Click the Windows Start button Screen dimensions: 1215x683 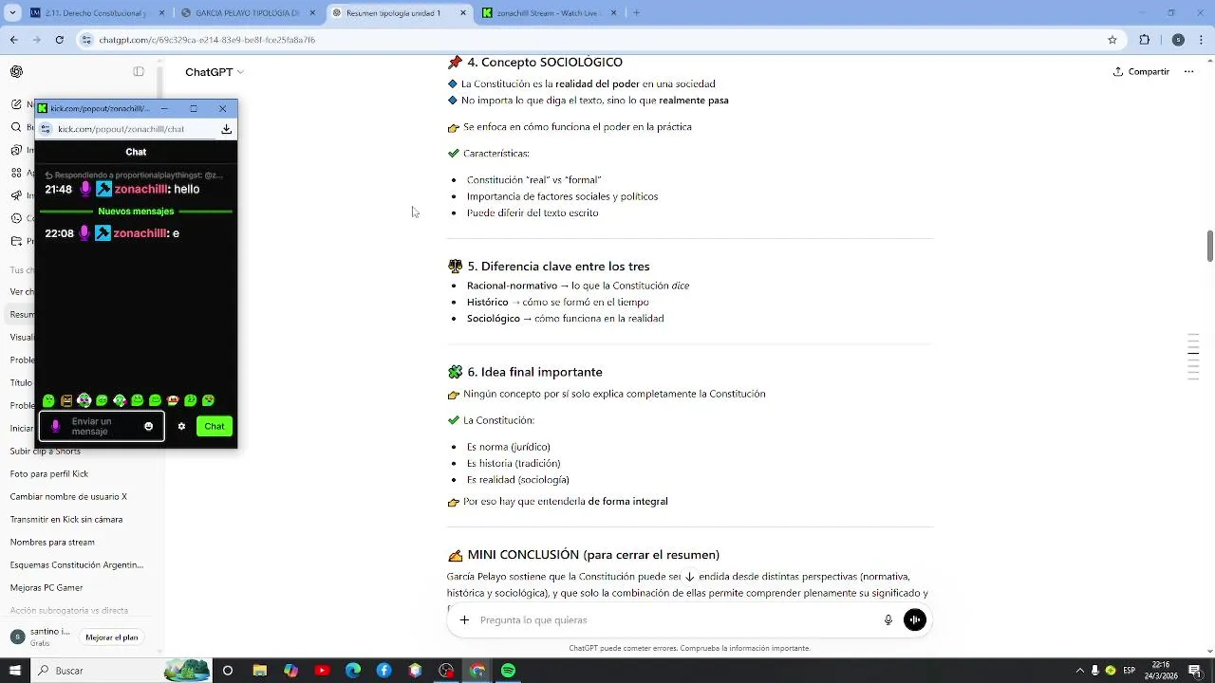click(14, 671)
